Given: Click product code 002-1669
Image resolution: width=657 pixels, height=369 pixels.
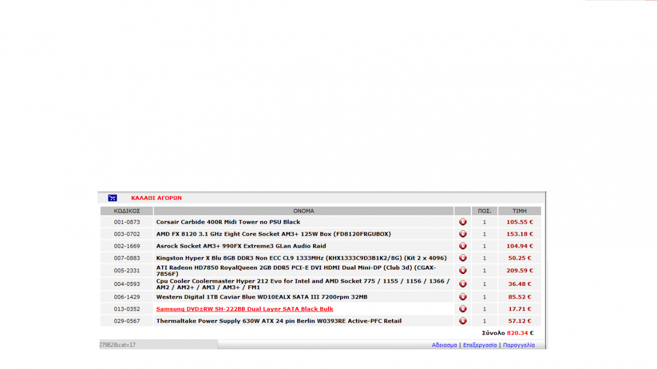Looking at the screenshot, I should click(x=127, y=246).
